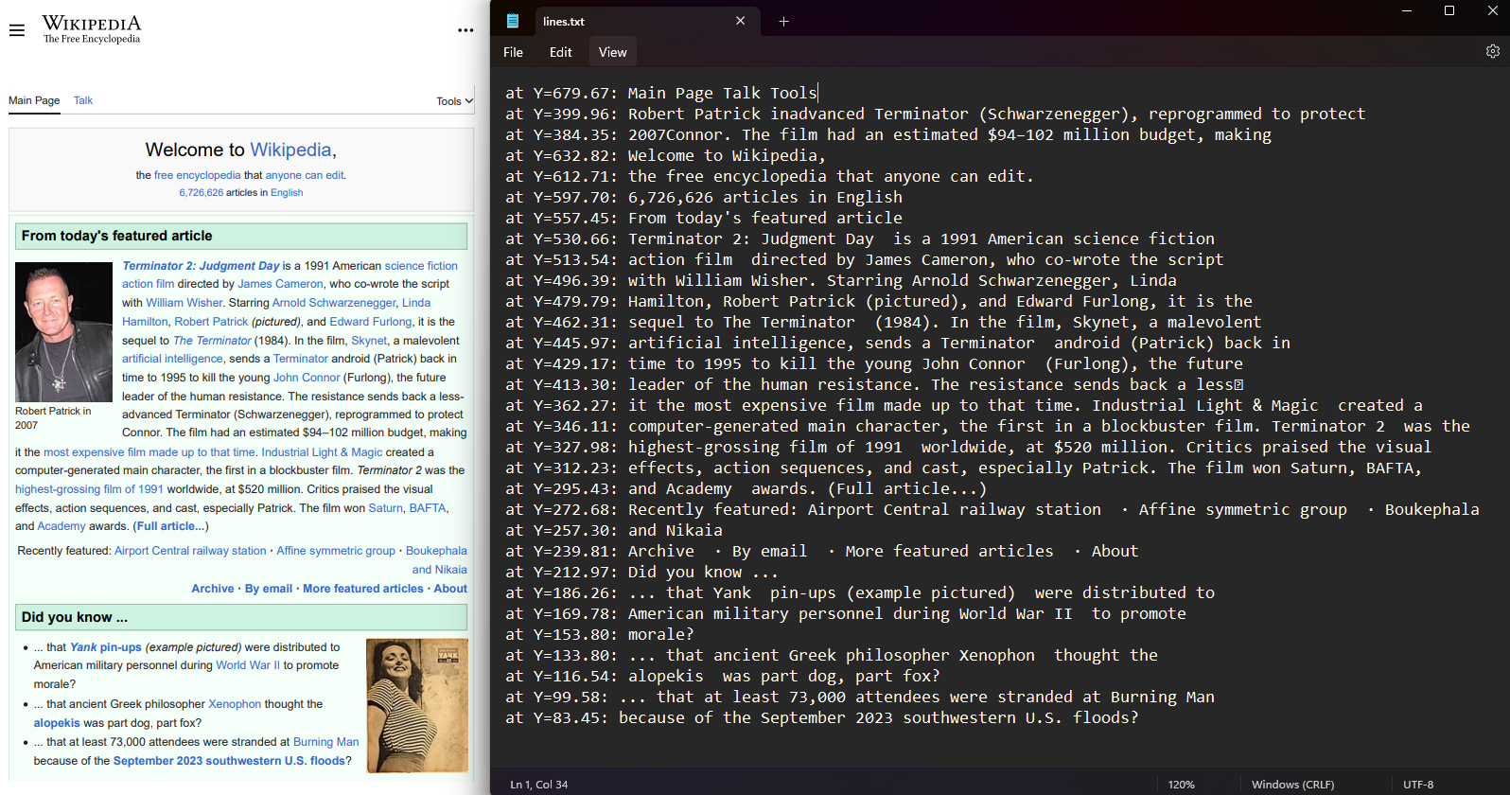Screen dimensions: 1510x795
Task: Follow The Terminator 1984 film link
Action: [212, 341]
